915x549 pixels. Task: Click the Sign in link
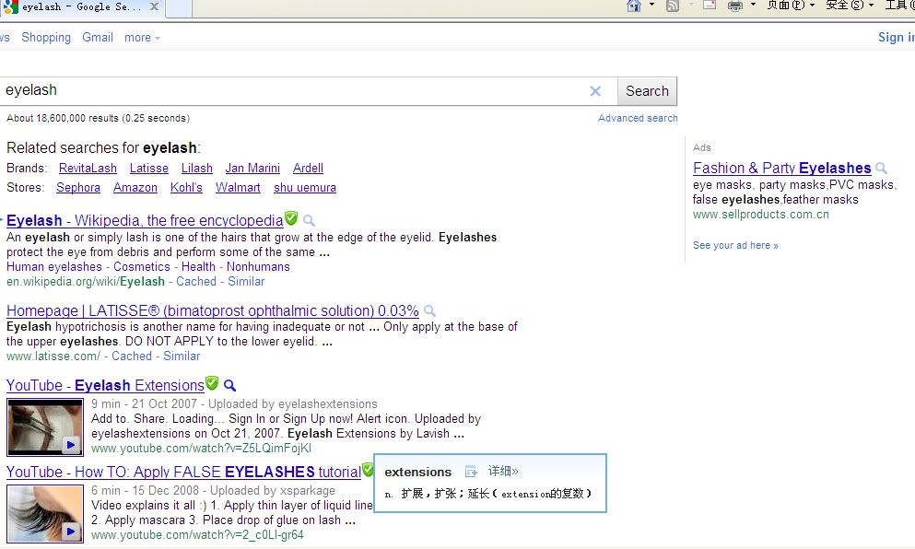897,38
